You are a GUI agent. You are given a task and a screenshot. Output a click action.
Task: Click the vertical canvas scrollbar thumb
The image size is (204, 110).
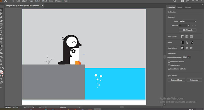pos(165,57)
